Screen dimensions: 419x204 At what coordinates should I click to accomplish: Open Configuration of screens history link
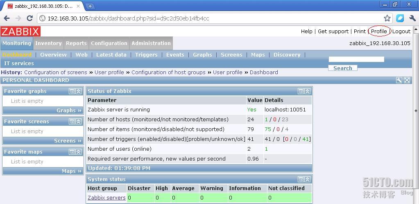[56, 73]
